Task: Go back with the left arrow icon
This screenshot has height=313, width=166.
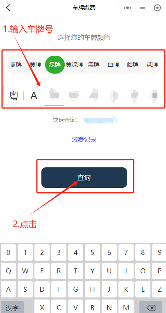Action: pyautogui.click(x=8, y=8)
